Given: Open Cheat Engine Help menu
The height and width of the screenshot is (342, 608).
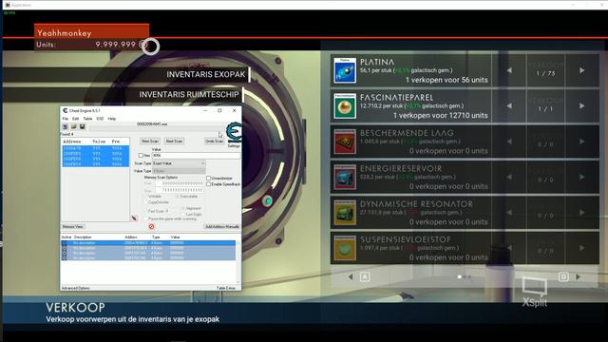Looking at the screenshot, I should 112,119.
